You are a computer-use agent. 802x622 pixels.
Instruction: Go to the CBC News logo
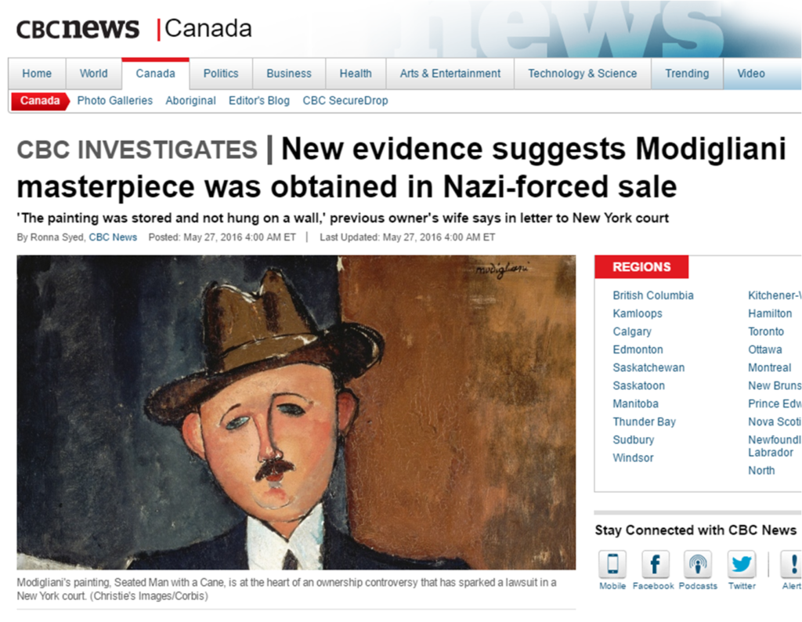(78, 29)
